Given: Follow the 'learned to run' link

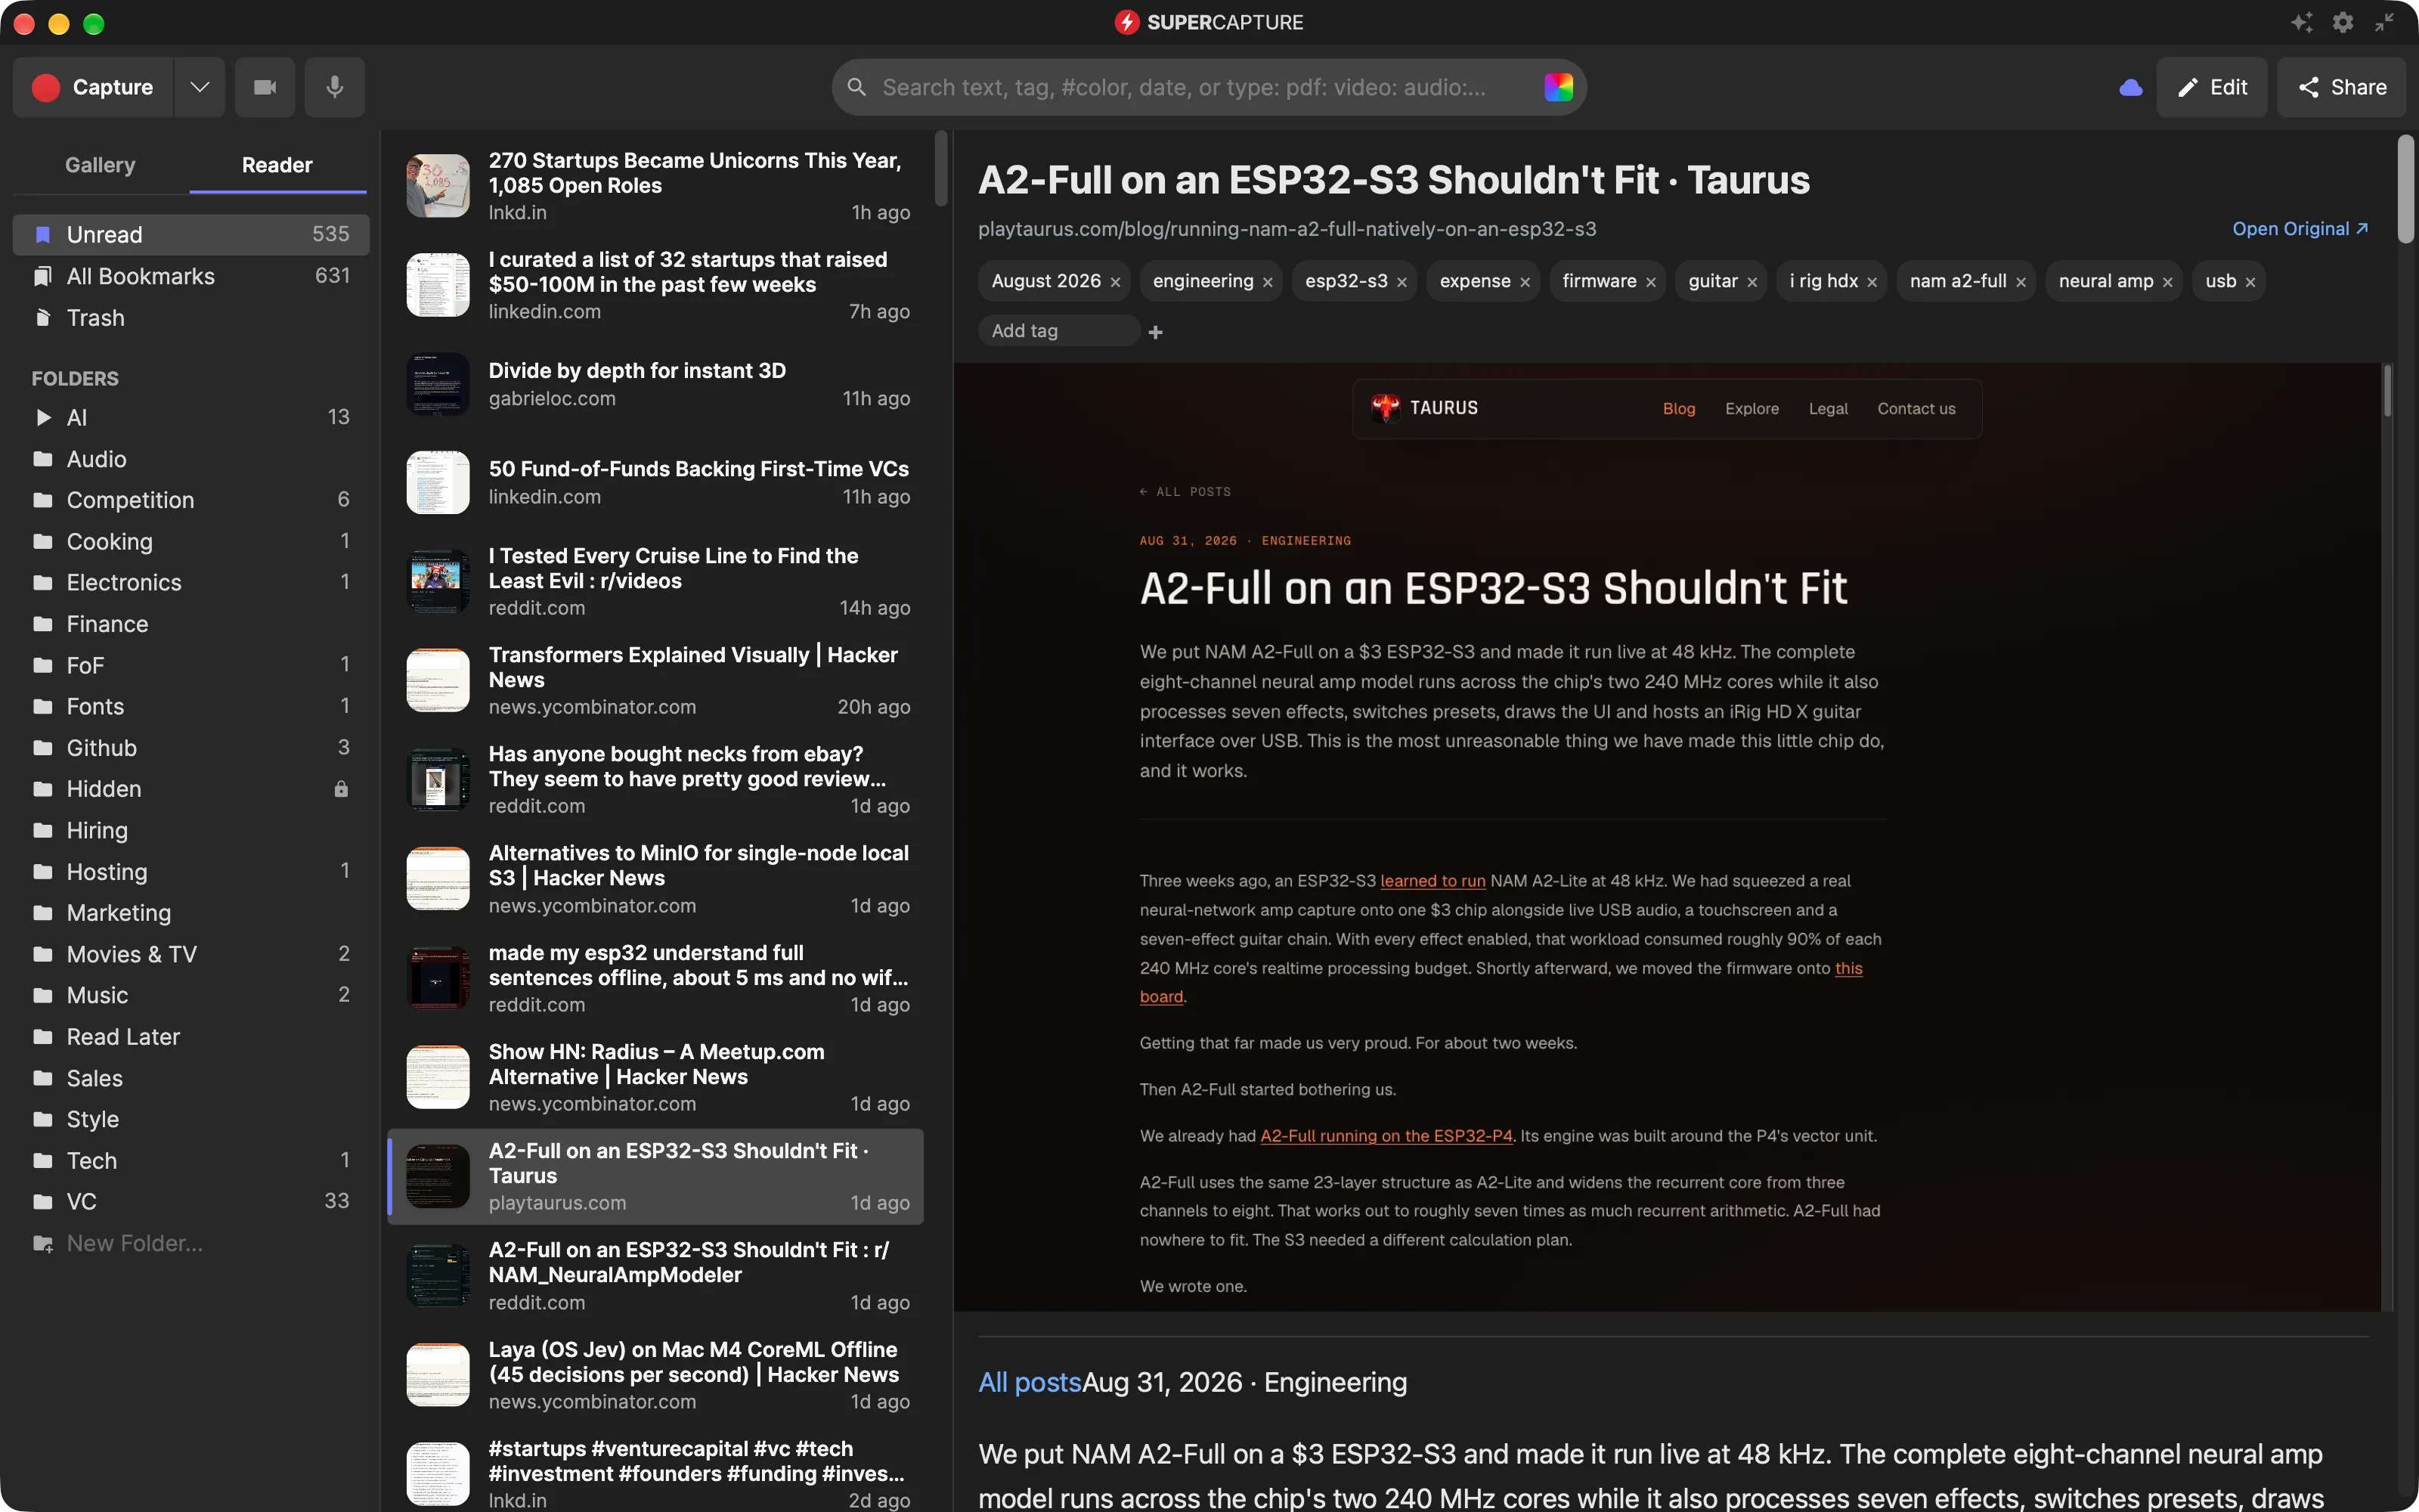Looking at the screenshot, I should click(x=1433, y=881).
